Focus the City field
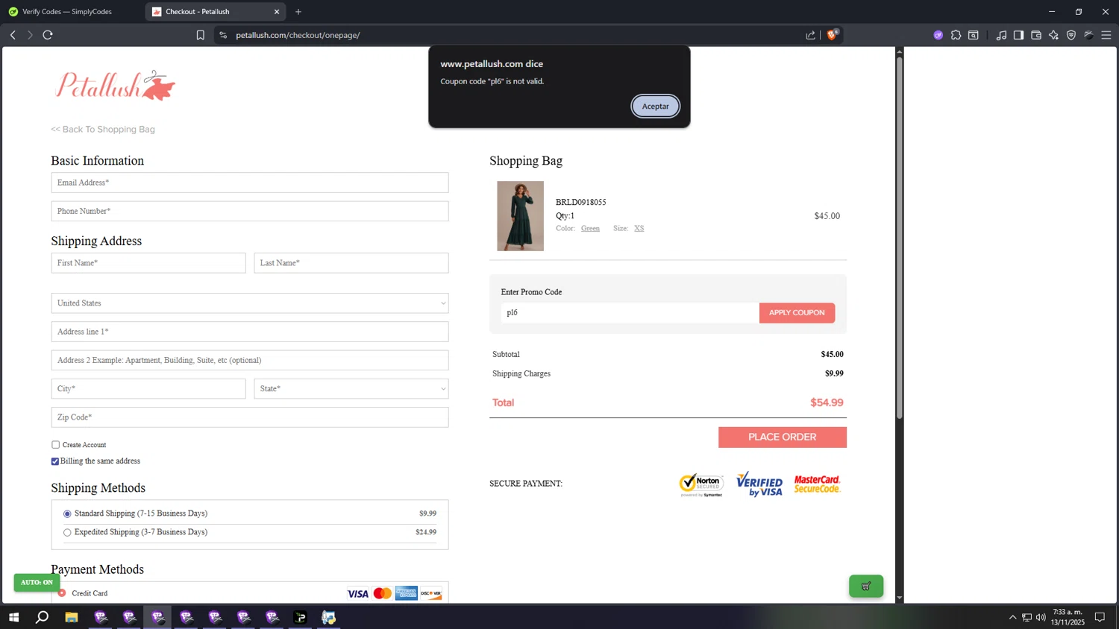The image size is (1119, 629). (x=148, y=389)
